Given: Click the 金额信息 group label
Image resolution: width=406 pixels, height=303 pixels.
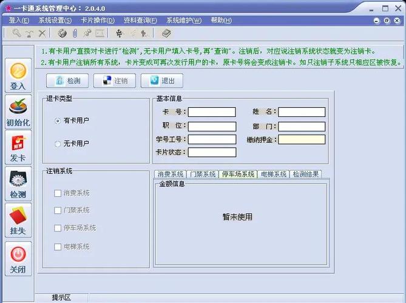Looking at the screenshot, I should point(172,184).
